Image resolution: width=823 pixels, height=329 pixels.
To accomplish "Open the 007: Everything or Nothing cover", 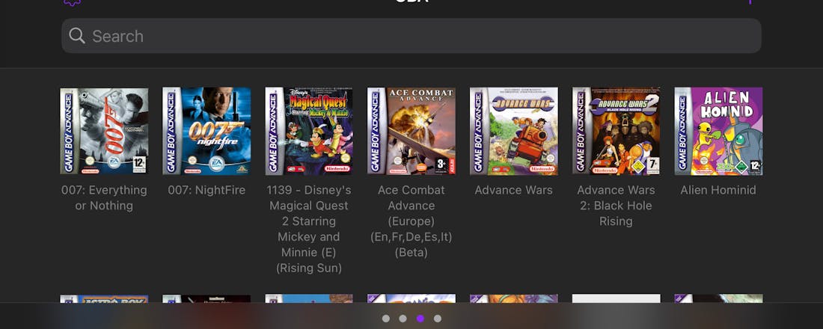I will (x=104, y=131).
